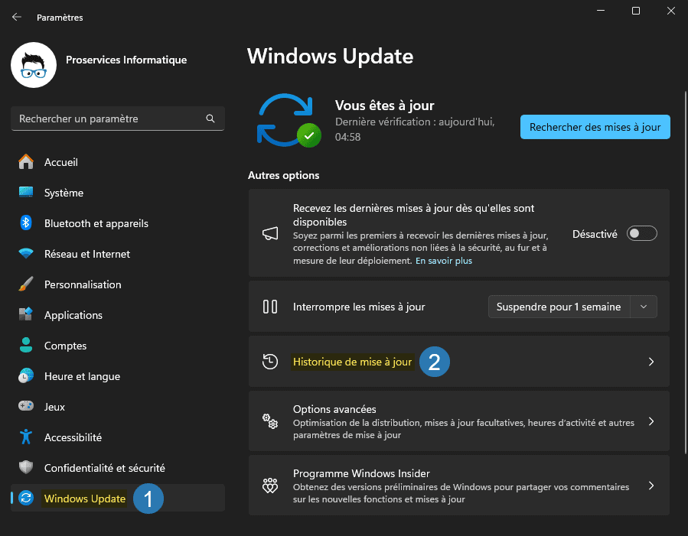Expand the Options avancées row chevron
Image resolution: width=688 pixels, height=536 pixels.
(651, 421)
